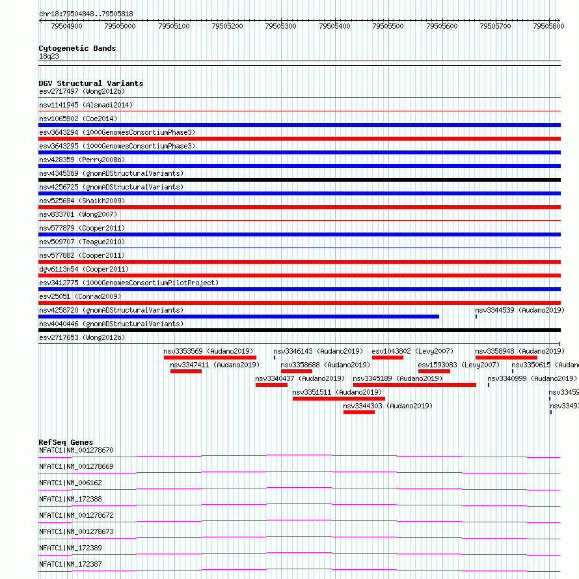
Task: Click the blue marker under nsv3350615
Action: click(x=513, y=371)
